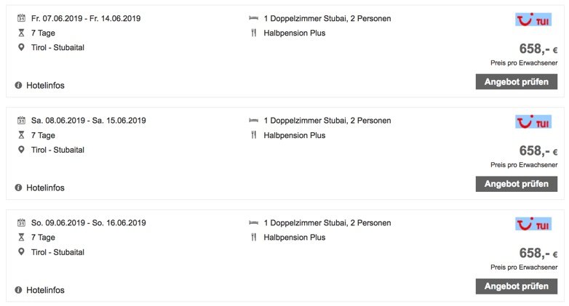This screenshot has height=306, width=569.
Task: Click Halbpension Plus text in first offer
Action: [294, 33]
